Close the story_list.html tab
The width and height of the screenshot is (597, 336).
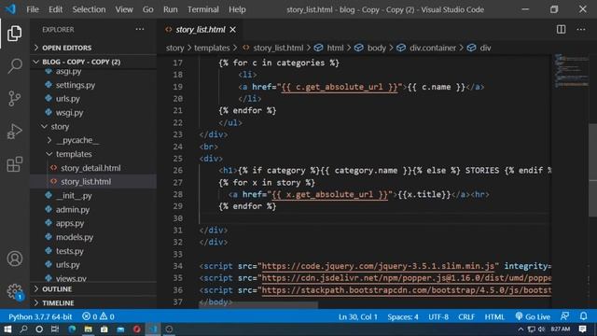click(232, 29)
